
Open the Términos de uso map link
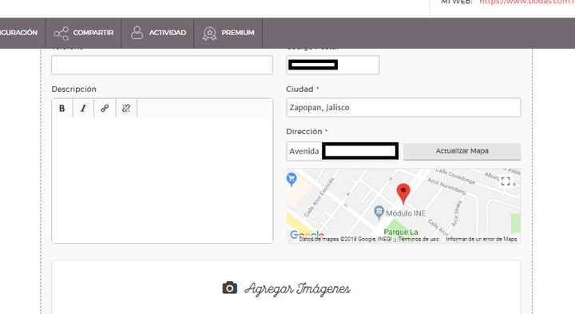pyautogui.click(x=418, y=239)
